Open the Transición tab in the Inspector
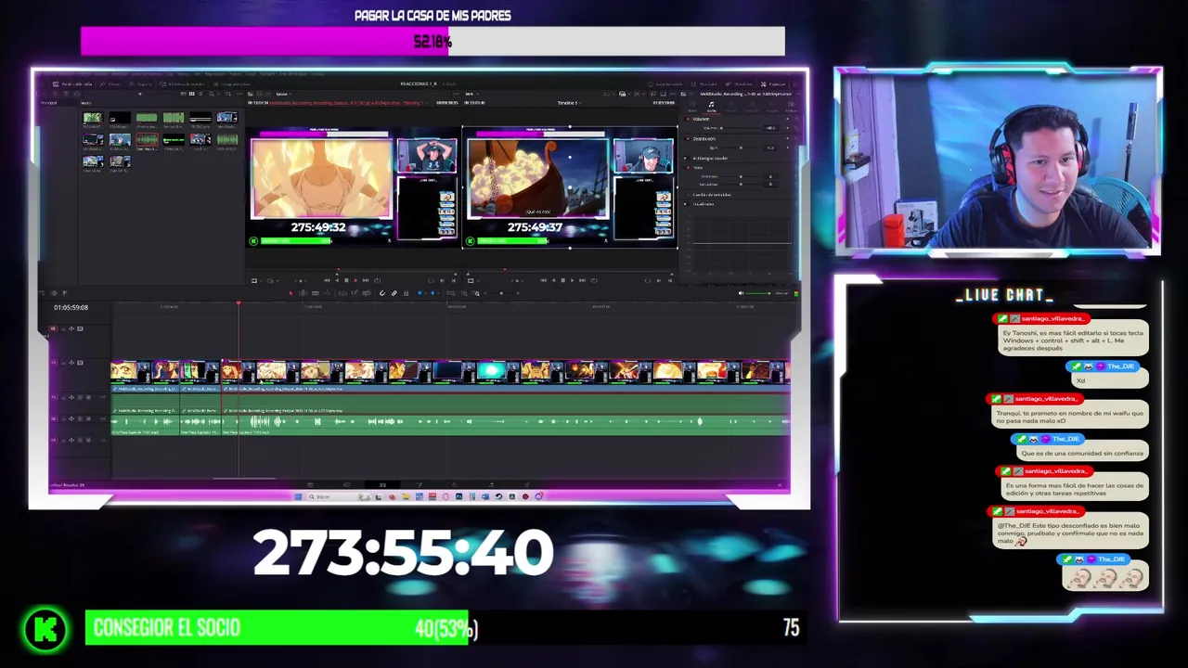 [x=752, y=108]
